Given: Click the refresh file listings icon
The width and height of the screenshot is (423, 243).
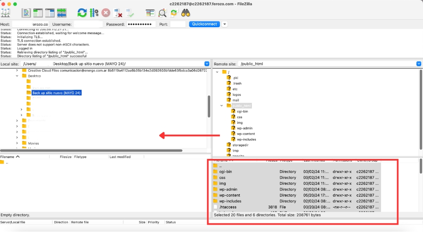Looking at the screenshot, I should pos(82,13).
